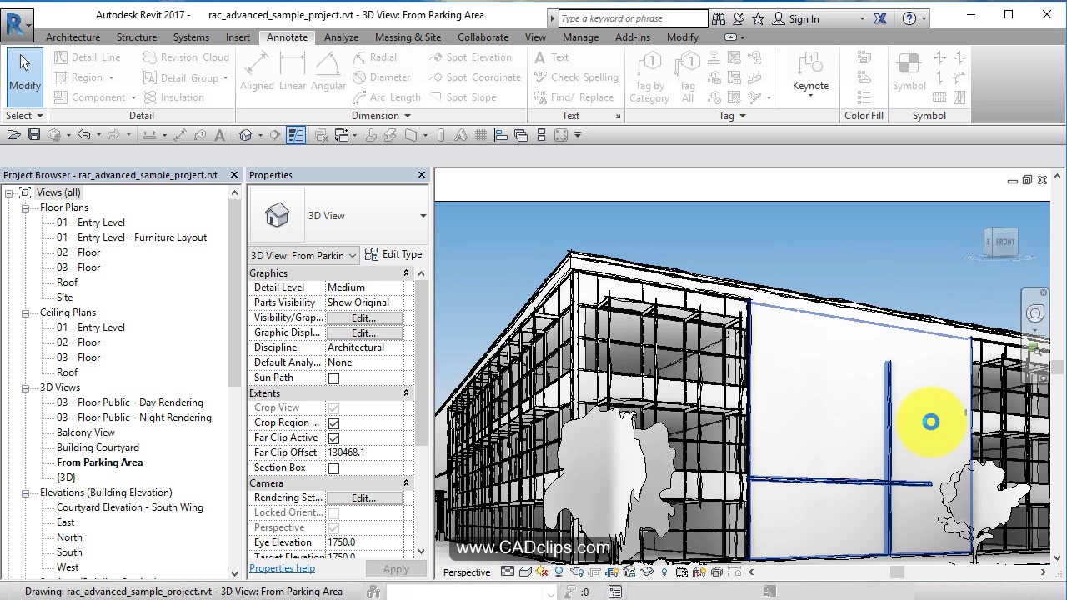The height and width of the screenshot is (600, 1067).
Task: Open the 3D View type selector dropdown
Action: coord(352,256)
